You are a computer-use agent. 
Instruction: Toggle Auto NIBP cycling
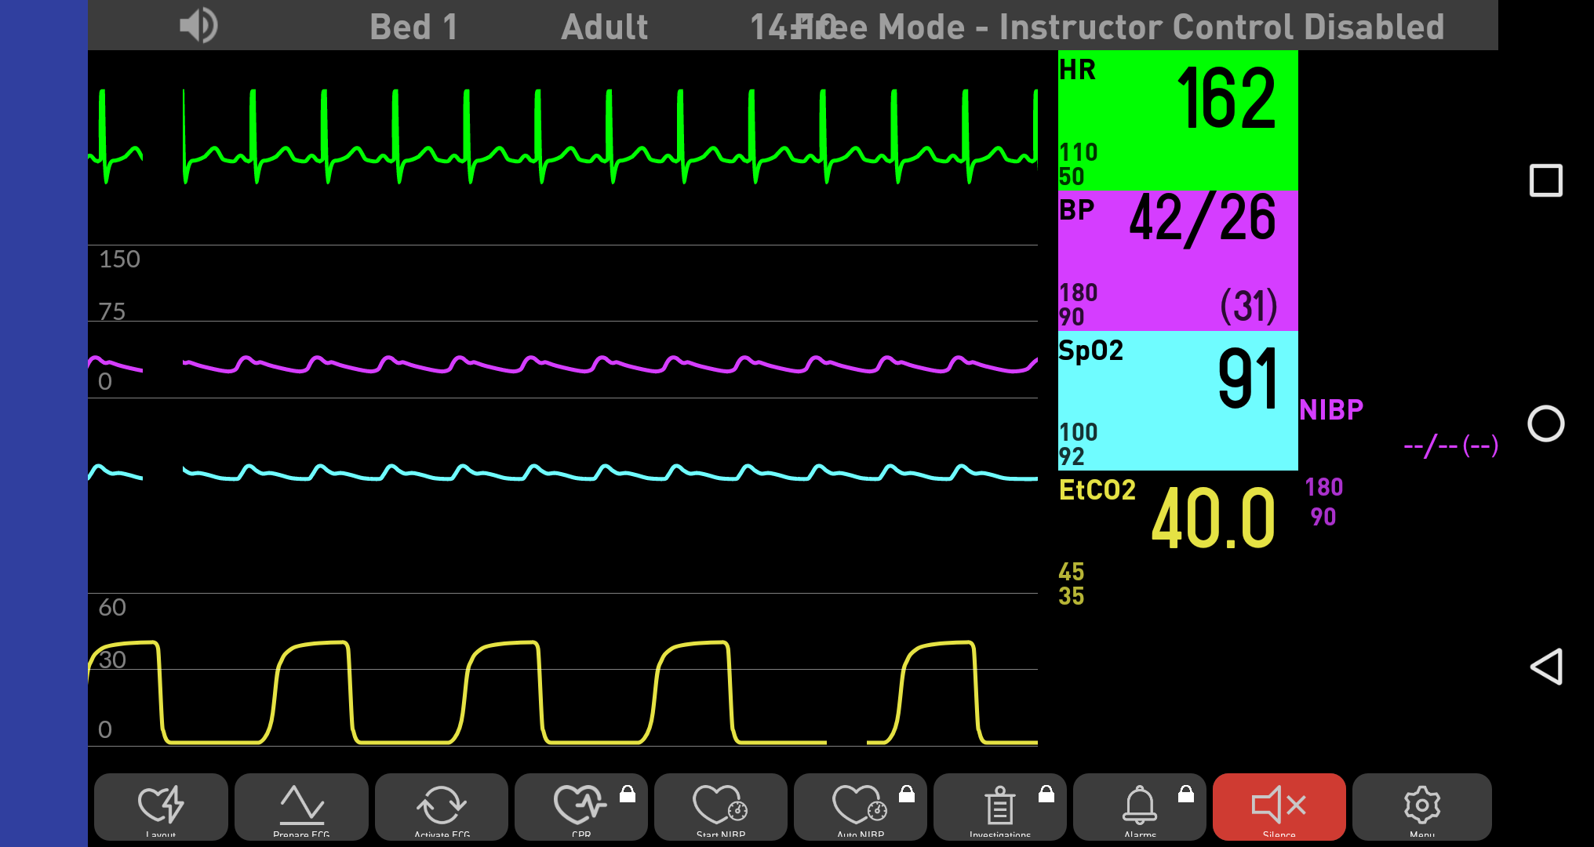pos(861,806)
